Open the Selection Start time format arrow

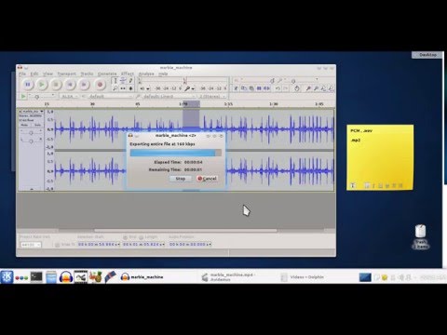118,245
